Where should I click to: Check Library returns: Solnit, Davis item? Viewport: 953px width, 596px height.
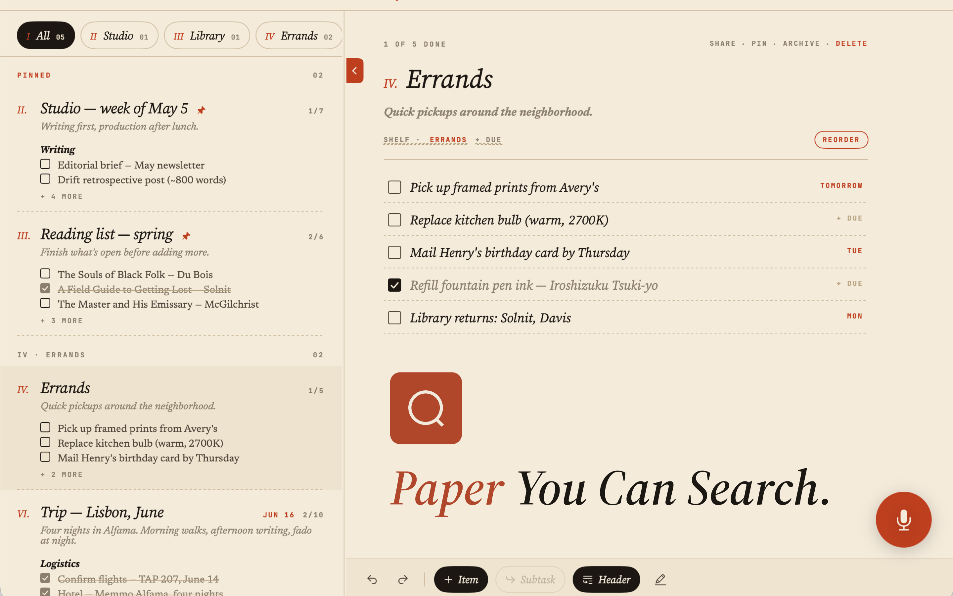[x=394, y=318]
